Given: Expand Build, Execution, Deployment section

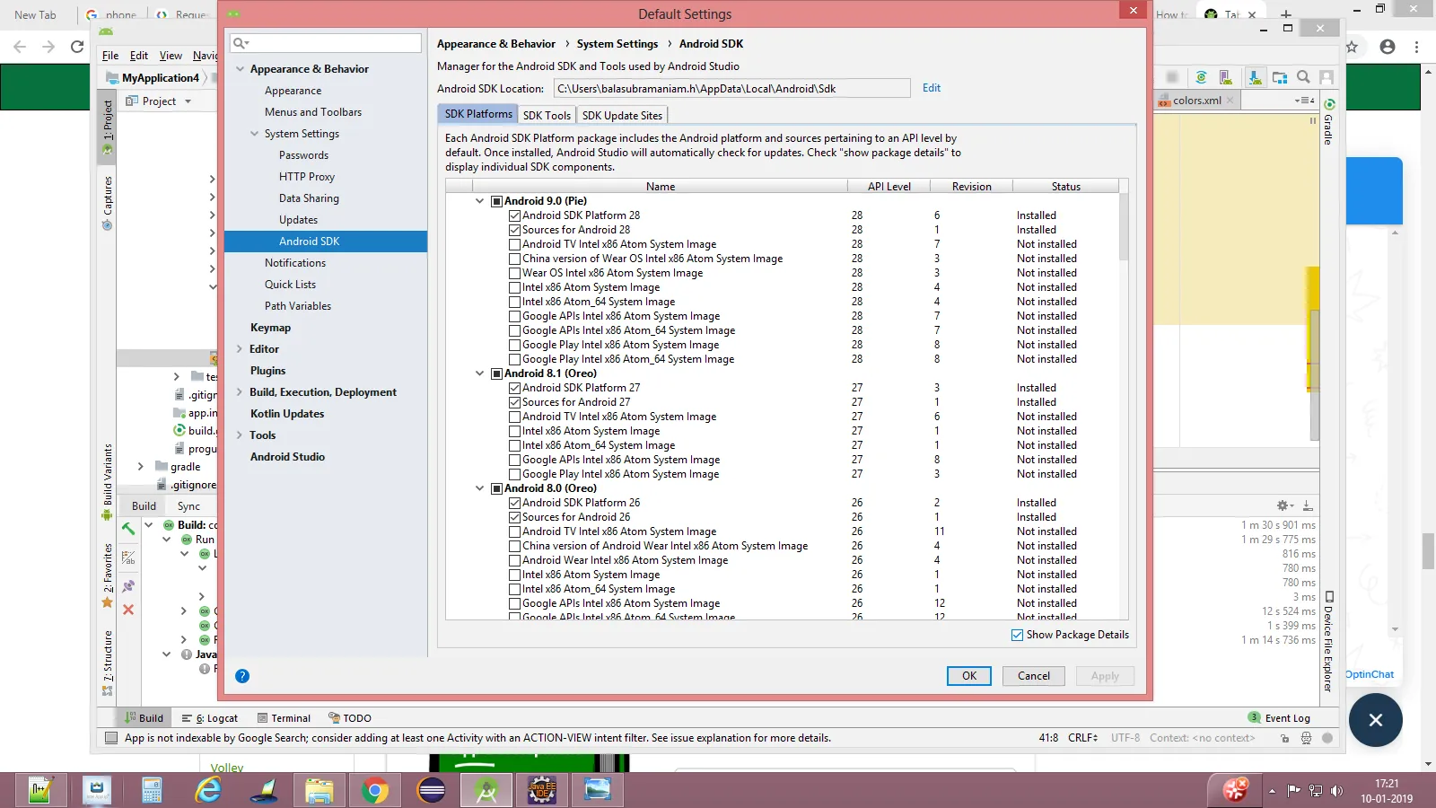Looking at the screenshot, I should pyautogui.click(x=240, y=392).
